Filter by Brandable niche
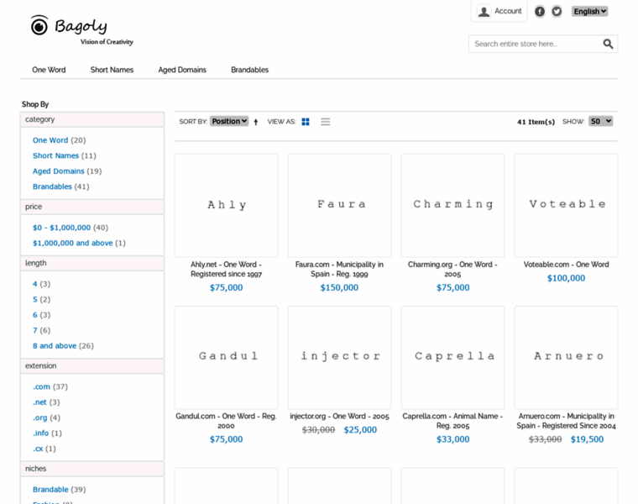Screen dimensions: 638x504 pyautogui.click(x=50, y=490)
